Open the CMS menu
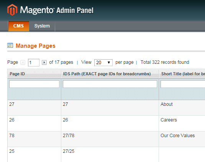This screenshot has height=162, width=205. [18, 26]
